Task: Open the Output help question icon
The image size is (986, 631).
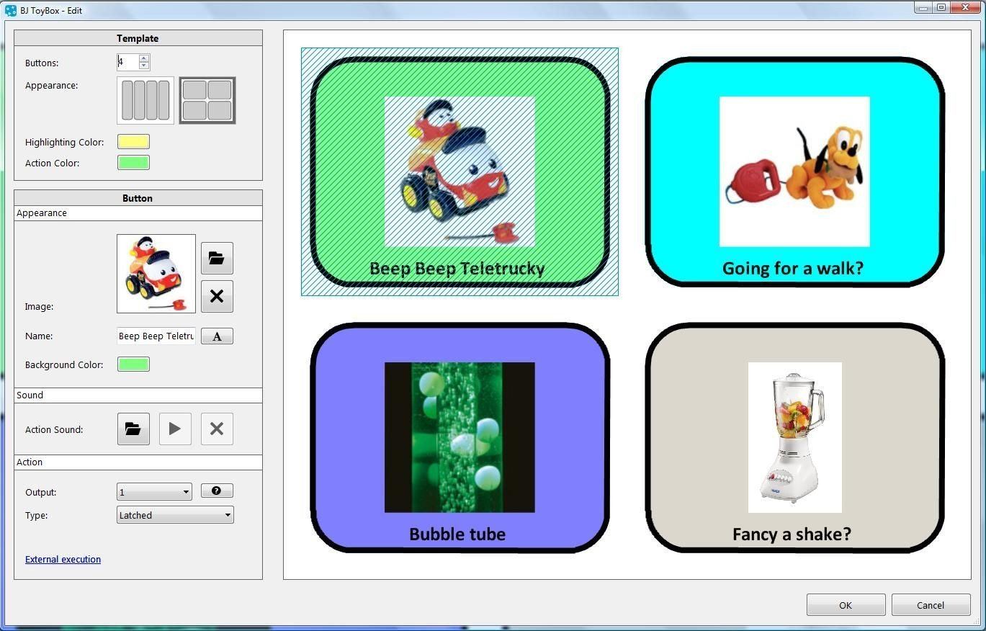Action: pos(217,491)
